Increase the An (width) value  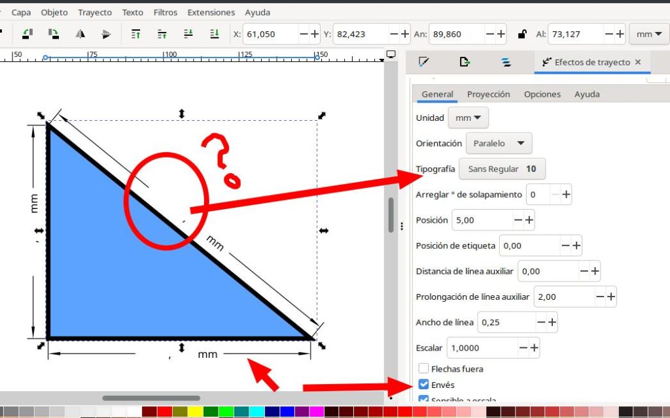[501, 34]
